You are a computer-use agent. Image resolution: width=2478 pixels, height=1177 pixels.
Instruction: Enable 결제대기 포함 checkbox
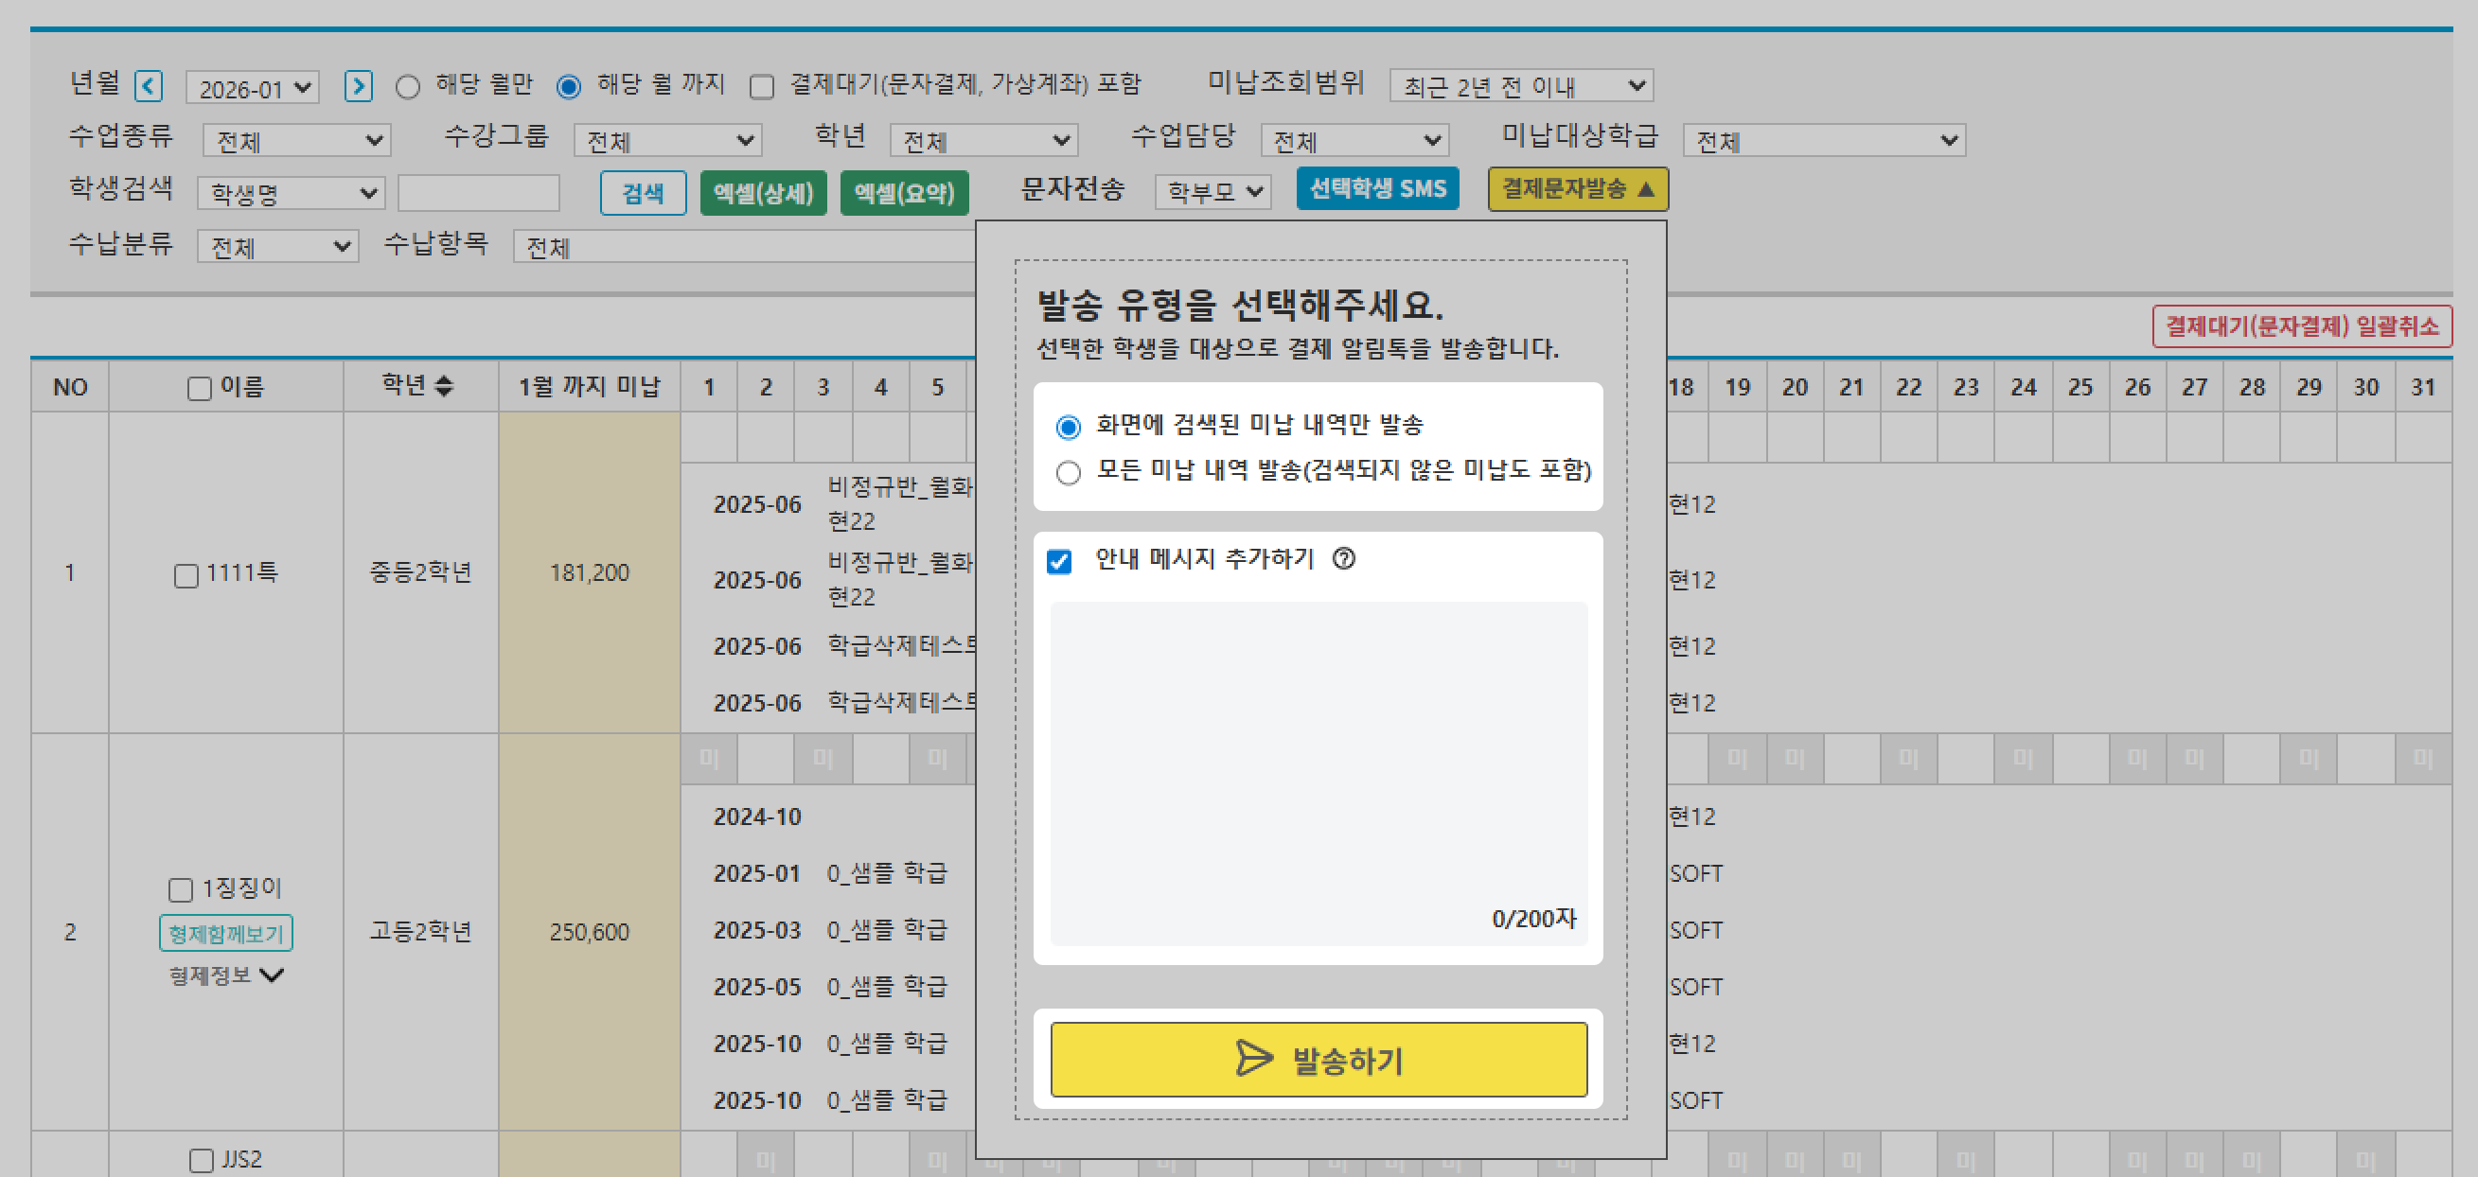[762, 87]
